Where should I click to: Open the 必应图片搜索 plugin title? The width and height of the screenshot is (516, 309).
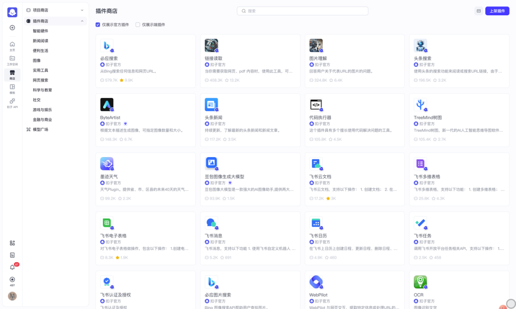[218, 295]
